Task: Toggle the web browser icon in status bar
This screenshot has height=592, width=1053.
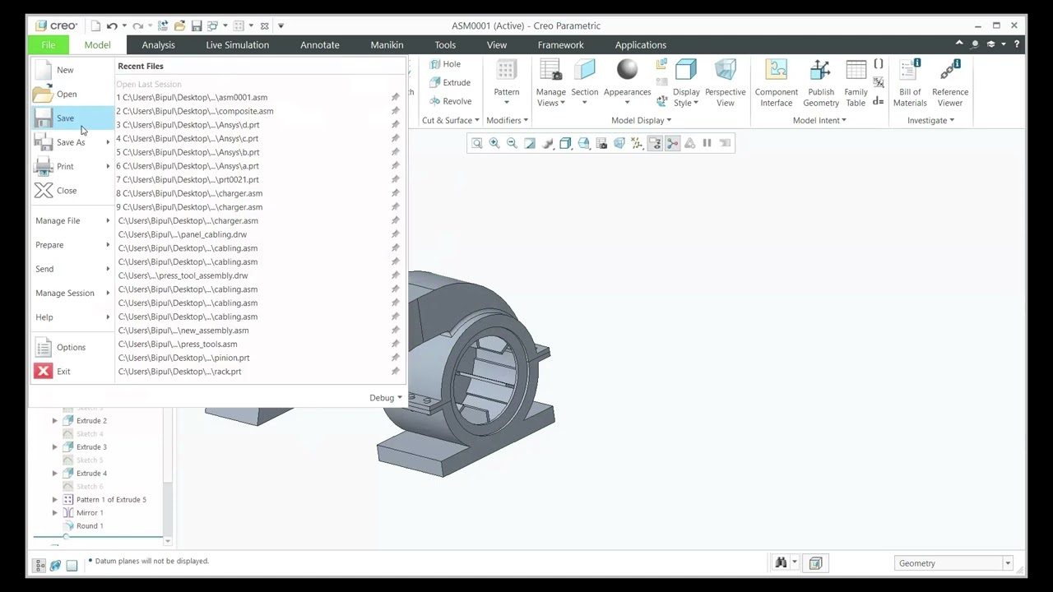Action: tap(55, 566)
